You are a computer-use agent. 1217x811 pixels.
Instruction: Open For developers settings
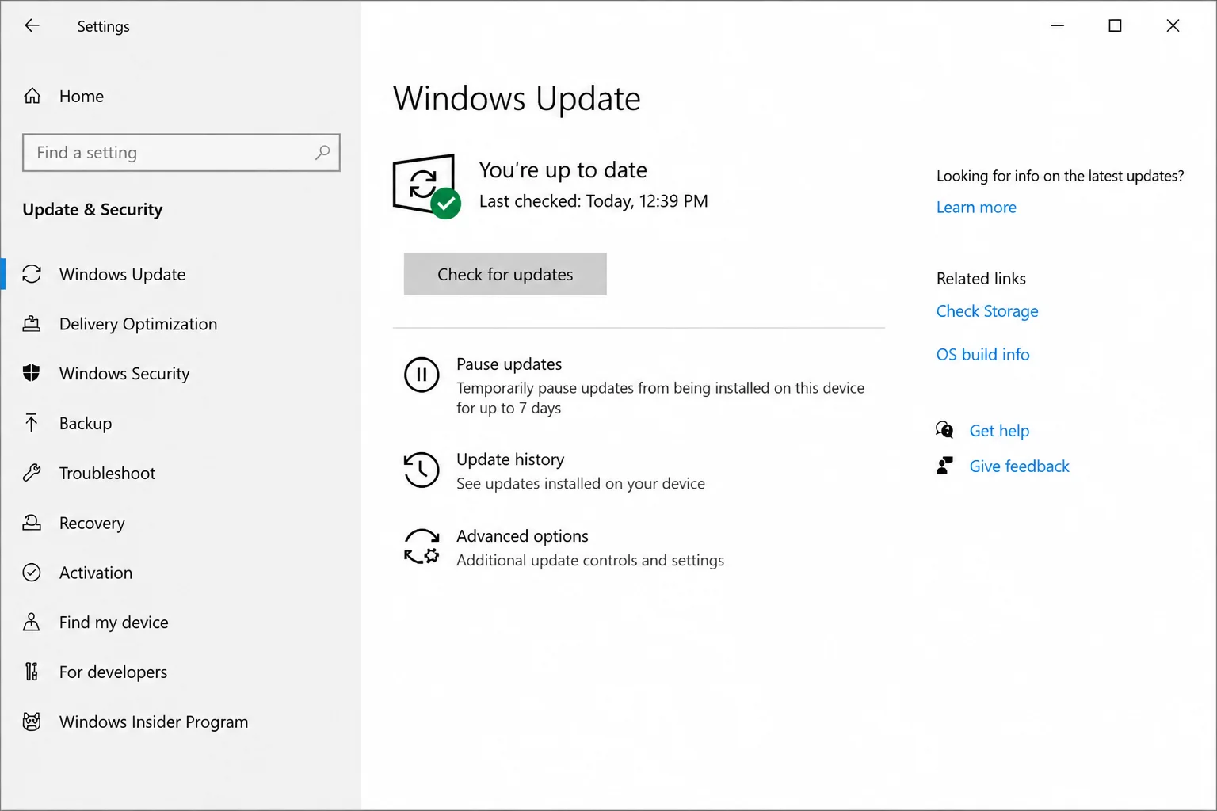pos(113,672)
